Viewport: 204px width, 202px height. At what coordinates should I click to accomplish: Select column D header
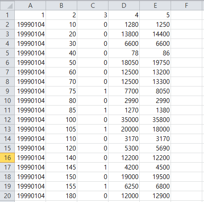click(x=124, y=6)
